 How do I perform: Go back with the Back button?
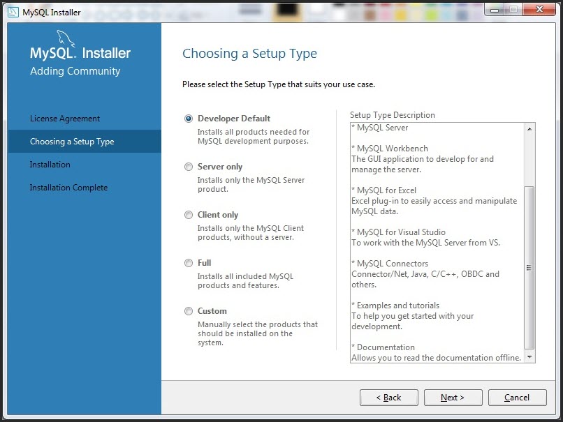(x=389, y=398)
